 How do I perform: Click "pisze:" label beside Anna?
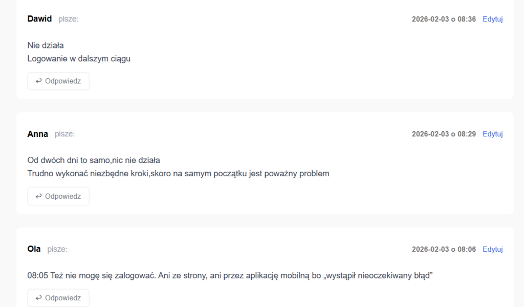tap(64, 134)
